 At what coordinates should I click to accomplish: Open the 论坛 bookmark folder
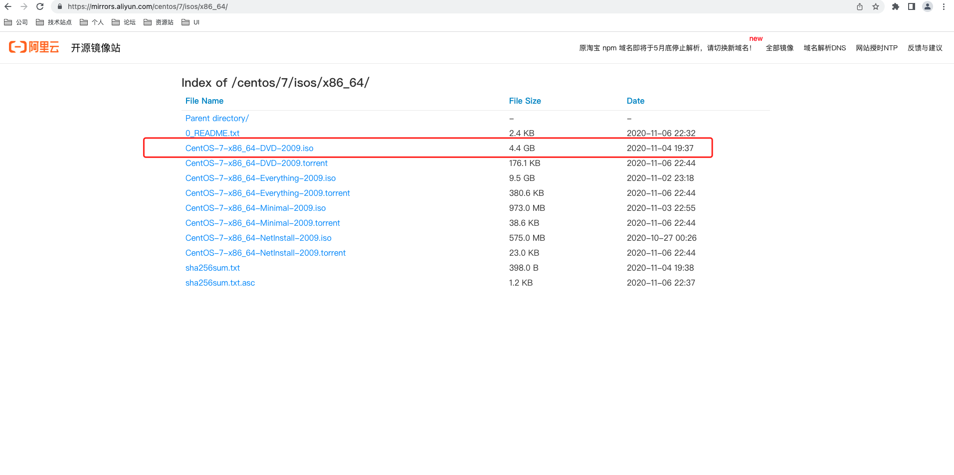[x=124, y=22]
